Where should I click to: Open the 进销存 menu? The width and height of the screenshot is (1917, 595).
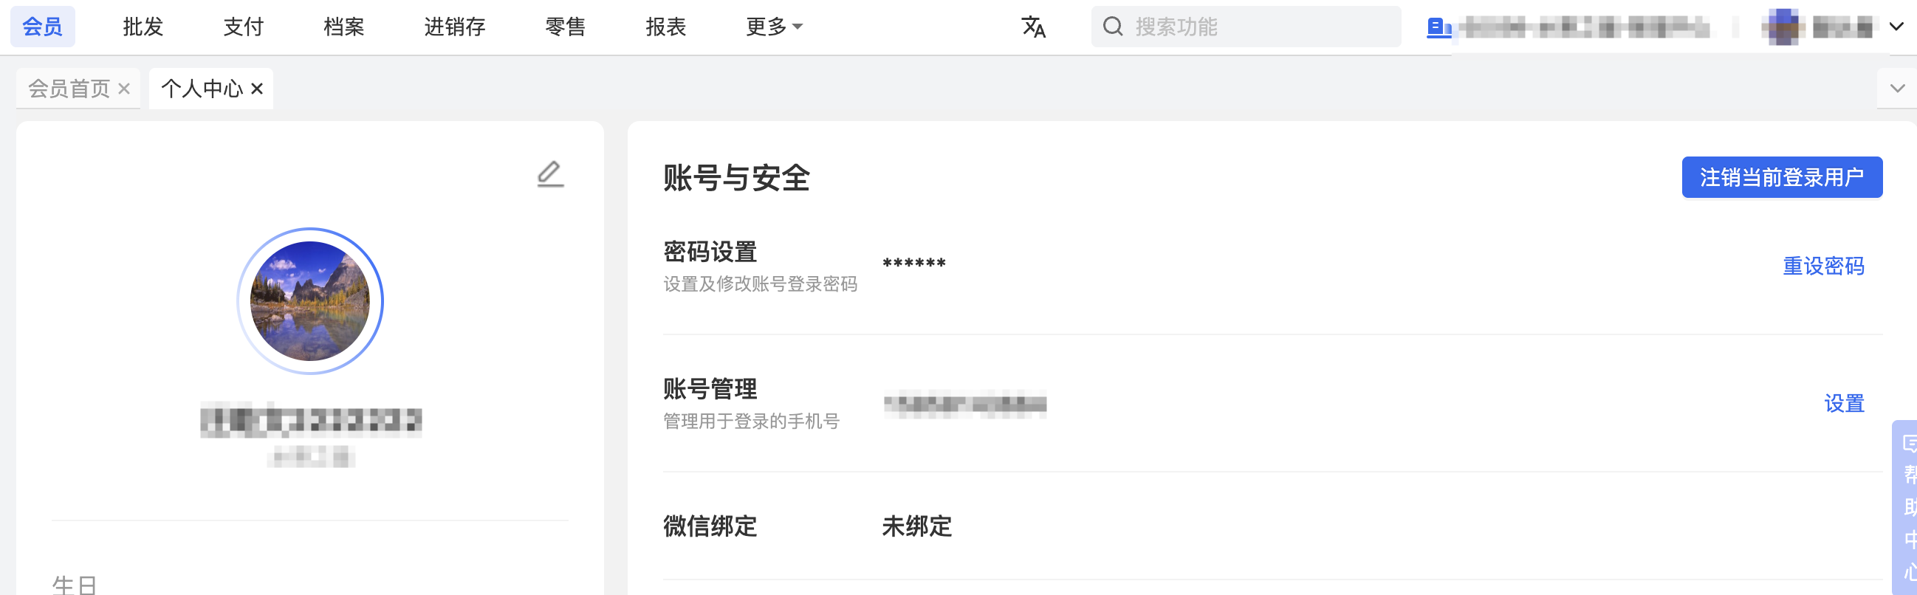[455, 27]
